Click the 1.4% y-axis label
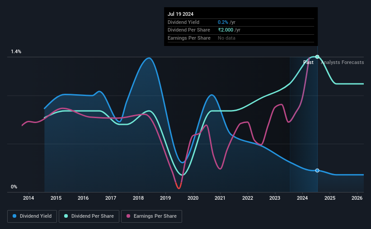 [16, 52]
